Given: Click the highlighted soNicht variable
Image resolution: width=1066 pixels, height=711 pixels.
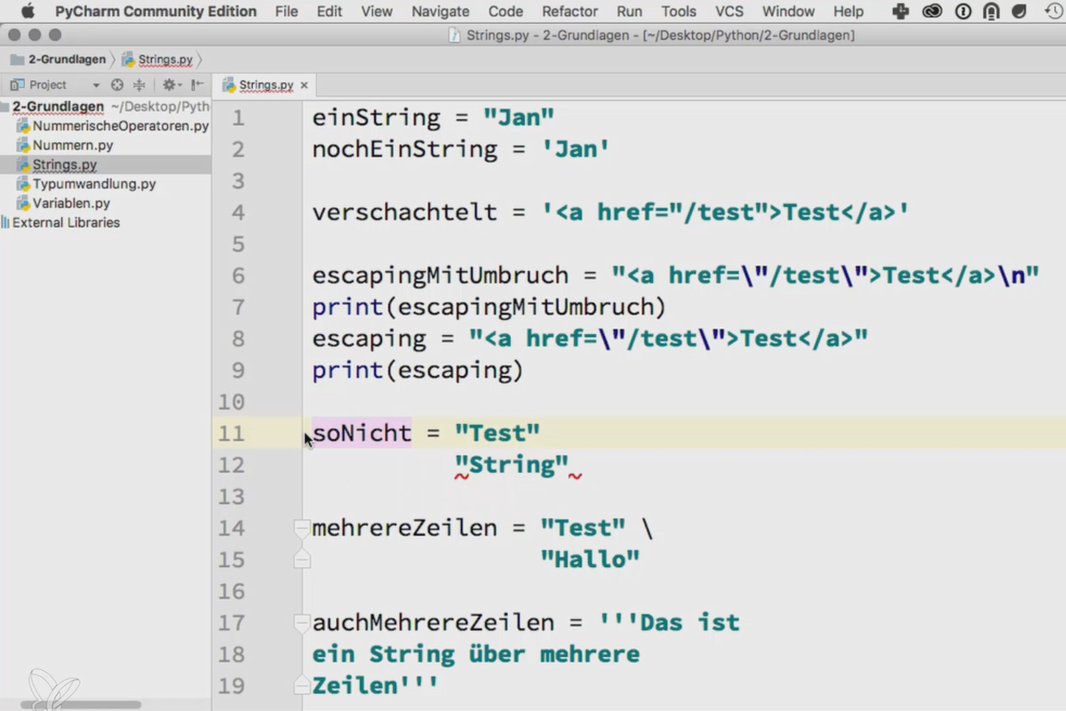Looking at the screenshot, I should tap(362, 434).
